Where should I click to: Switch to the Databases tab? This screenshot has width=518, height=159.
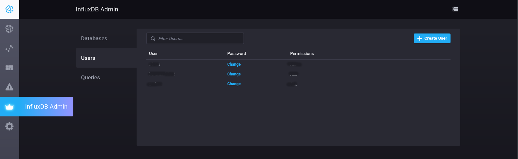point(94,38)
